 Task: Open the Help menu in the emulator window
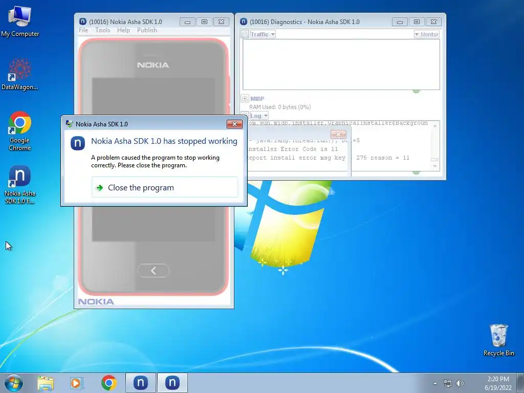(123, 30)
